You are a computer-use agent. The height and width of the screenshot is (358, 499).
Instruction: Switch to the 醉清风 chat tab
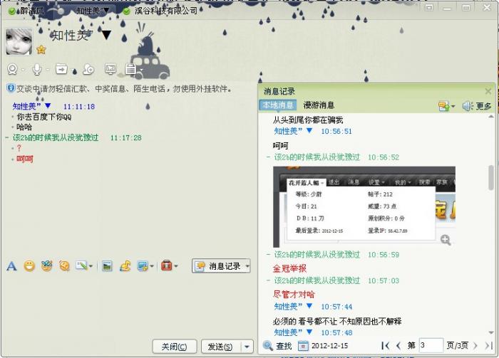pyautogui.click(x=27, y=11)
